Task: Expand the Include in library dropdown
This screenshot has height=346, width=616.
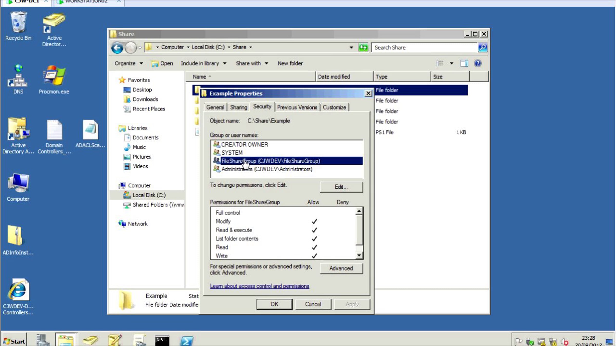Action: [x=204, y=63]
